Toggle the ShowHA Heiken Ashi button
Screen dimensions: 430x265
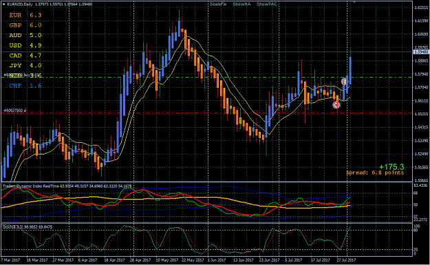pos(241,4)
